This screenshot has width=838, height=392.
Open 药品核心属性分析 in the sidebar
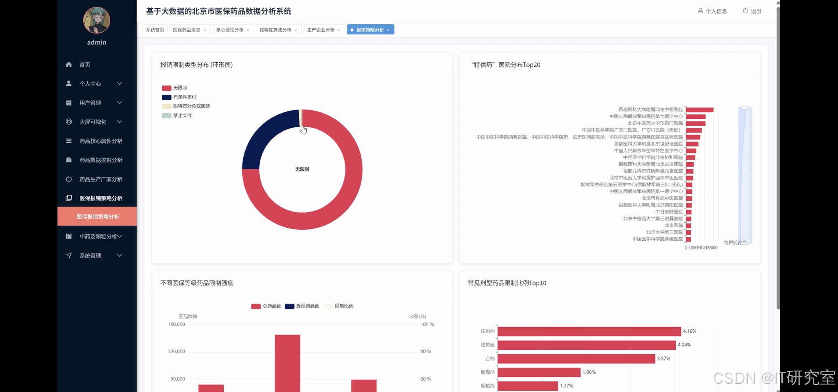pos(97,141)
